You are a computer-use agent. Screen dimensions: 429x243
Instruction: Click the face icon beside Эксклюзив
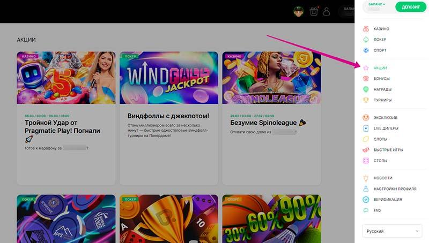[x=366, y=117]
